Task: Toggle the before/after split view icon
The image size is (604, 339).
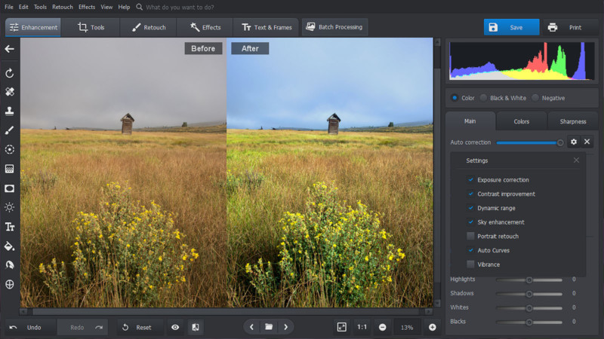Action: point(196,327)
